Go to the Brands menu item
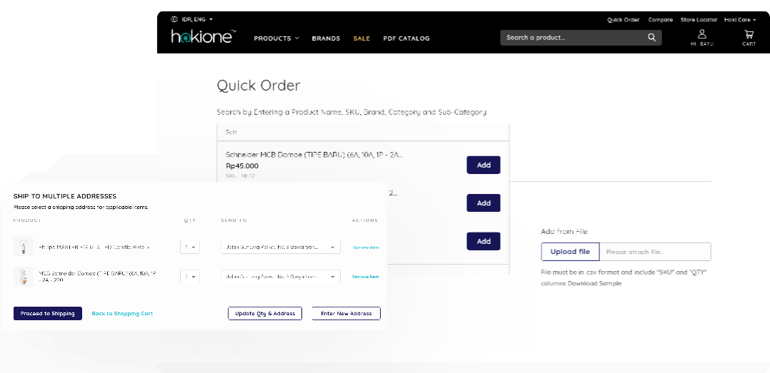 pyautogui.click(x=326, y=39)
